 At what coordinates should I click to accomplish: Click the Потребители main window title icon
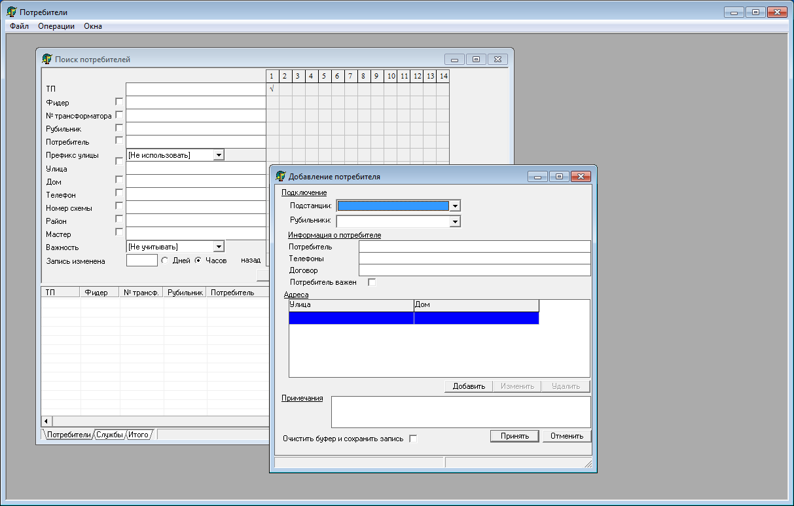pos(11,12)
